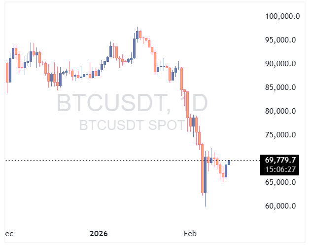Click the BTCUSDT SPOT watermark subtitle
The height and width of the screenshot is (251, 310).
point(132,125)
